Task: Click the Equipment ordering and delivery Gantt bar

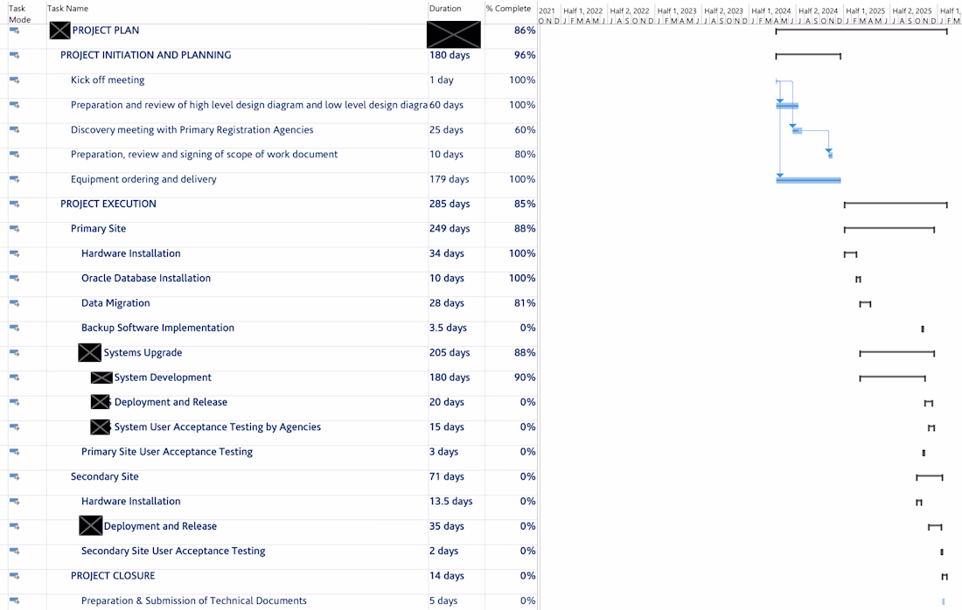Action: coord(808,180)
